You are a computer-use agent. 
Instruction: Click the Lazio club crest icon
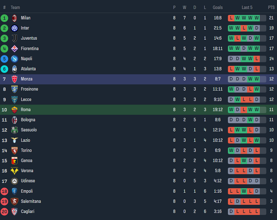pyautogui.click(x=15, y=140)
